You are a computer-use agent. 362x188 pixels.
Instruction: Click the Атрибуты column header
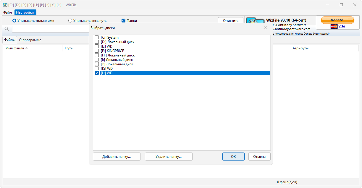coord(300,48)
